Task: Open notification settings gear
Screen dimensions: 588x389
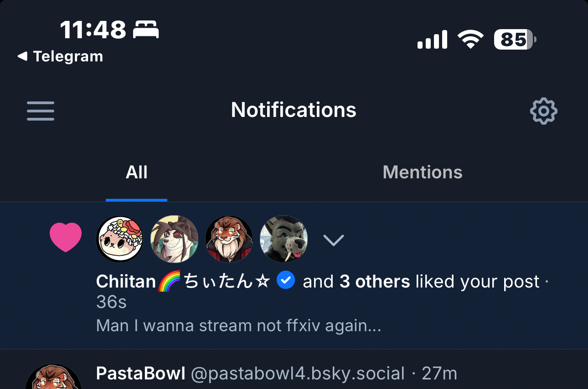Action: click(543, 111)
